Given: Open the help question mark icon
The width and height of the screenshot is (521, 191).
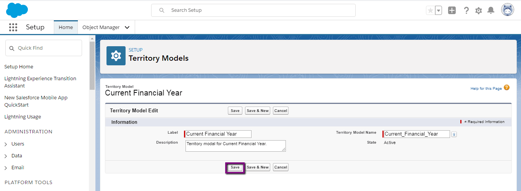Looking at the screenshot, I should tap(466, 11).
